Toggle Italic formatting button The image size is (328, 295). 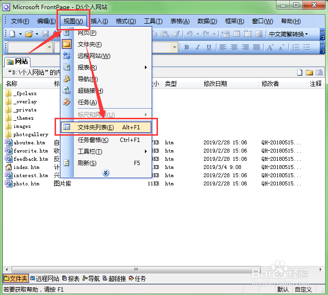[x=198, y=47]
